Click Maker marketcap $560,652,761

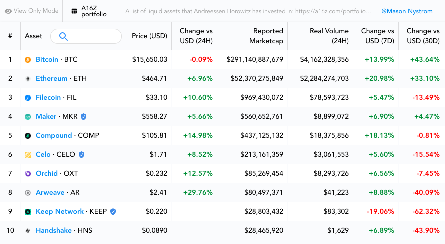(x=262, y=116)
